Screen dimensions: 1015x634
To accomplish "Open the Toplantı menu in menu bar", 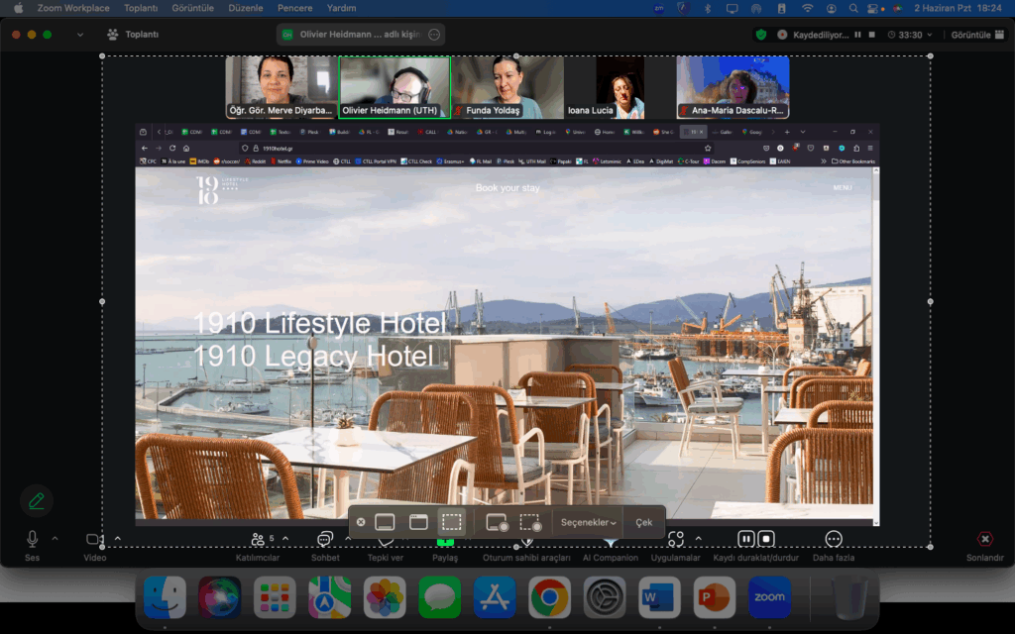I will pyautogui.click(x=140, y=8).
